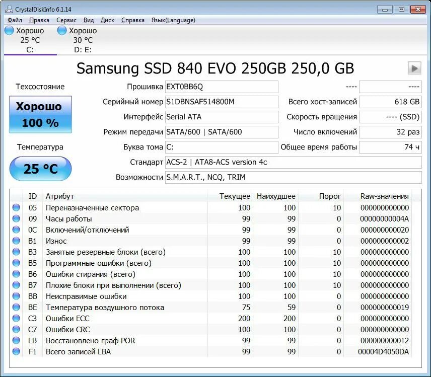Click status orb for Включений/отключений row
The height and width of the screenshot is (377, 431).
click(16, 230)
